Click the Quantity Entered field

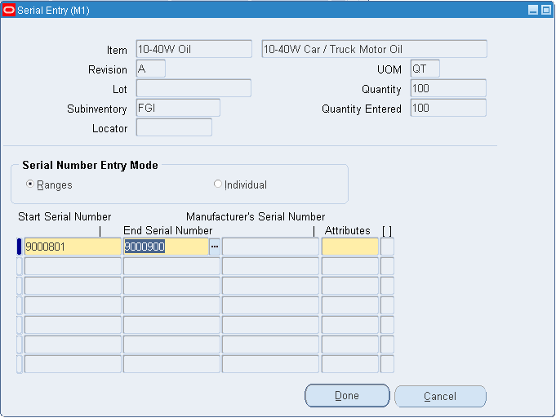tap(448, 108)
